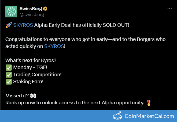
Task: Open the SwissBorg profile avatar
Action: 11,12
